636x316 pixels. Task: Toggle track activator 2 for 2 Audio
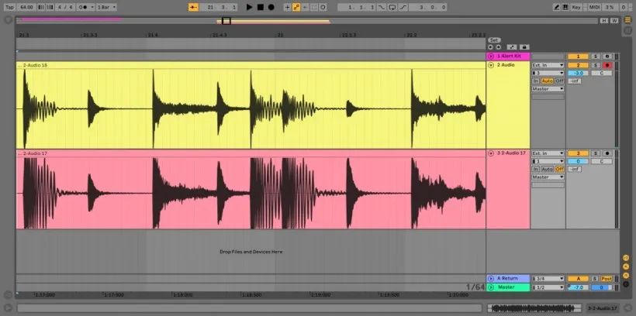click(x=578, y=65)
